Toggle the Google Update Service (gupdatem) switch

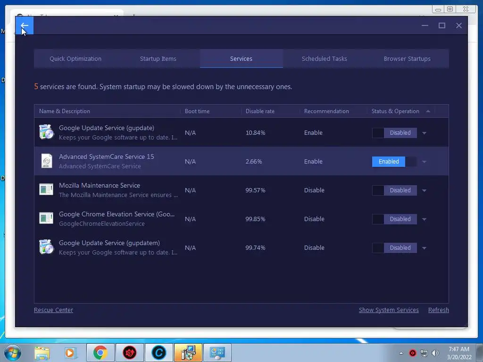(394, 248)
